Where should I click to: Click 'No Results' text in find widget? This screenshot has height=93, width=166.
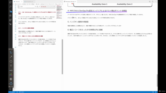click(44, 6)
